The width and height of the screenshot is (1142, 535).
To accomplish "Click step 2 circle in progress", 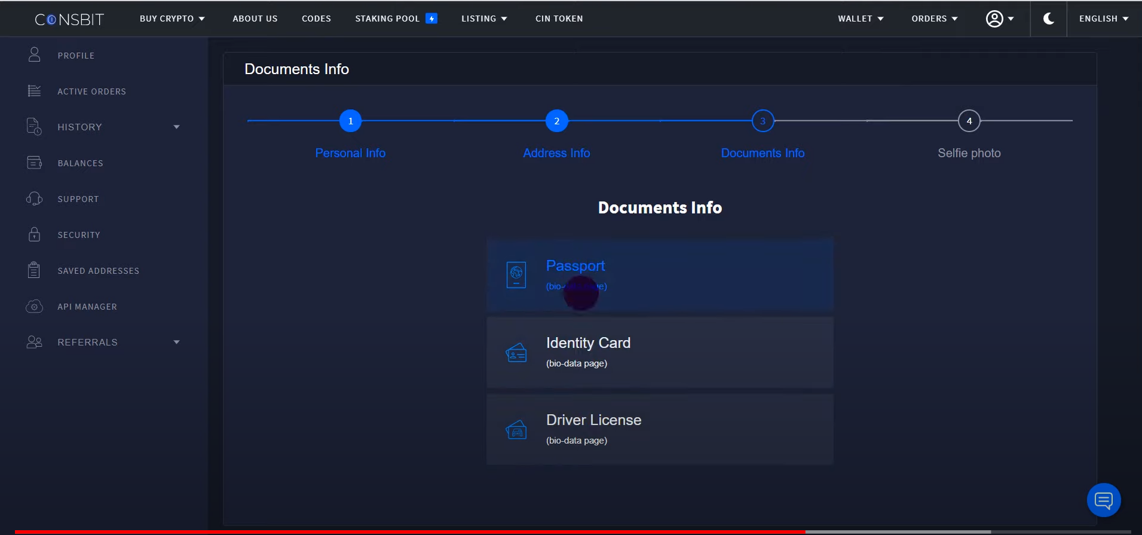I will [x=557, y=121].
